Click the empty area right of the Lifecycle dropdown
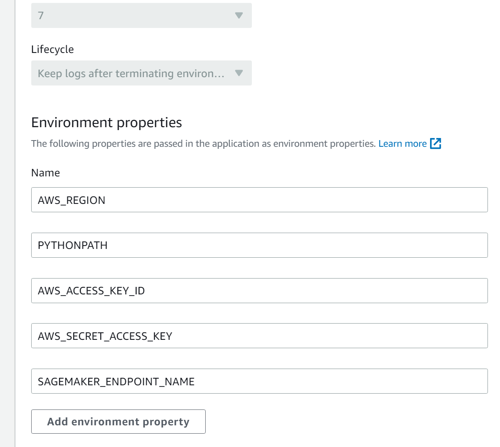 [366, 73]
